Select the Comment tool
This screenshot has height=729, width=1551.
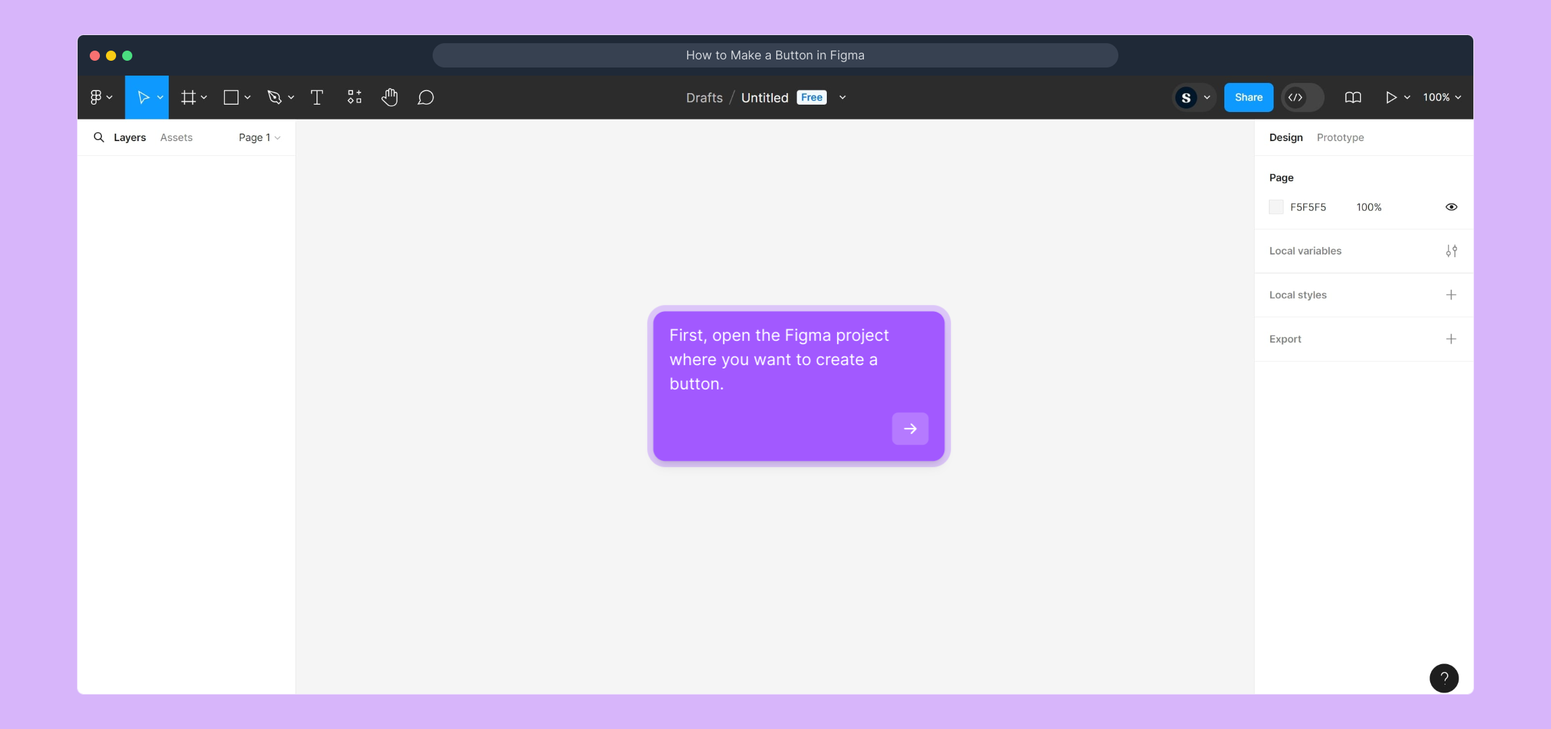tap(425, 97)
